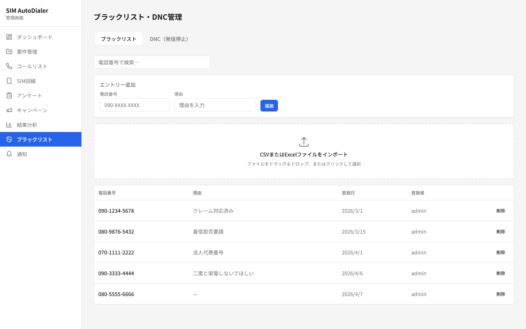Image resolution: width=526 pixels, height=329 pixels.
Task: Click date 2026/3/1
Action: click(x=352, y=211)
